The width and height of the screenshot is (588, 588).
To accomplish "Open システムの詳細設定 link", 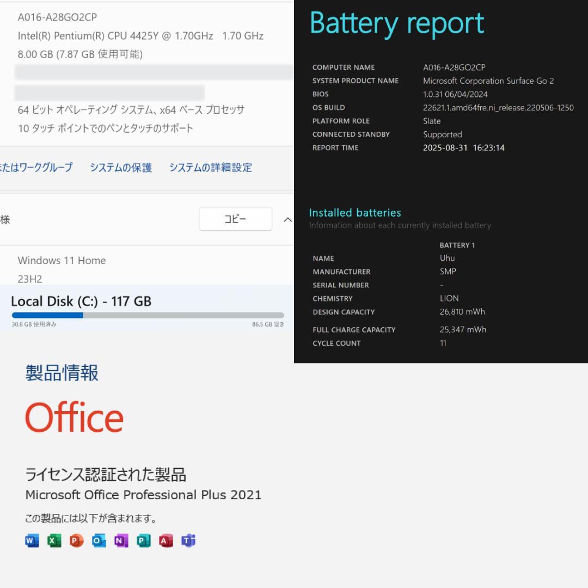I will point(210,167).
